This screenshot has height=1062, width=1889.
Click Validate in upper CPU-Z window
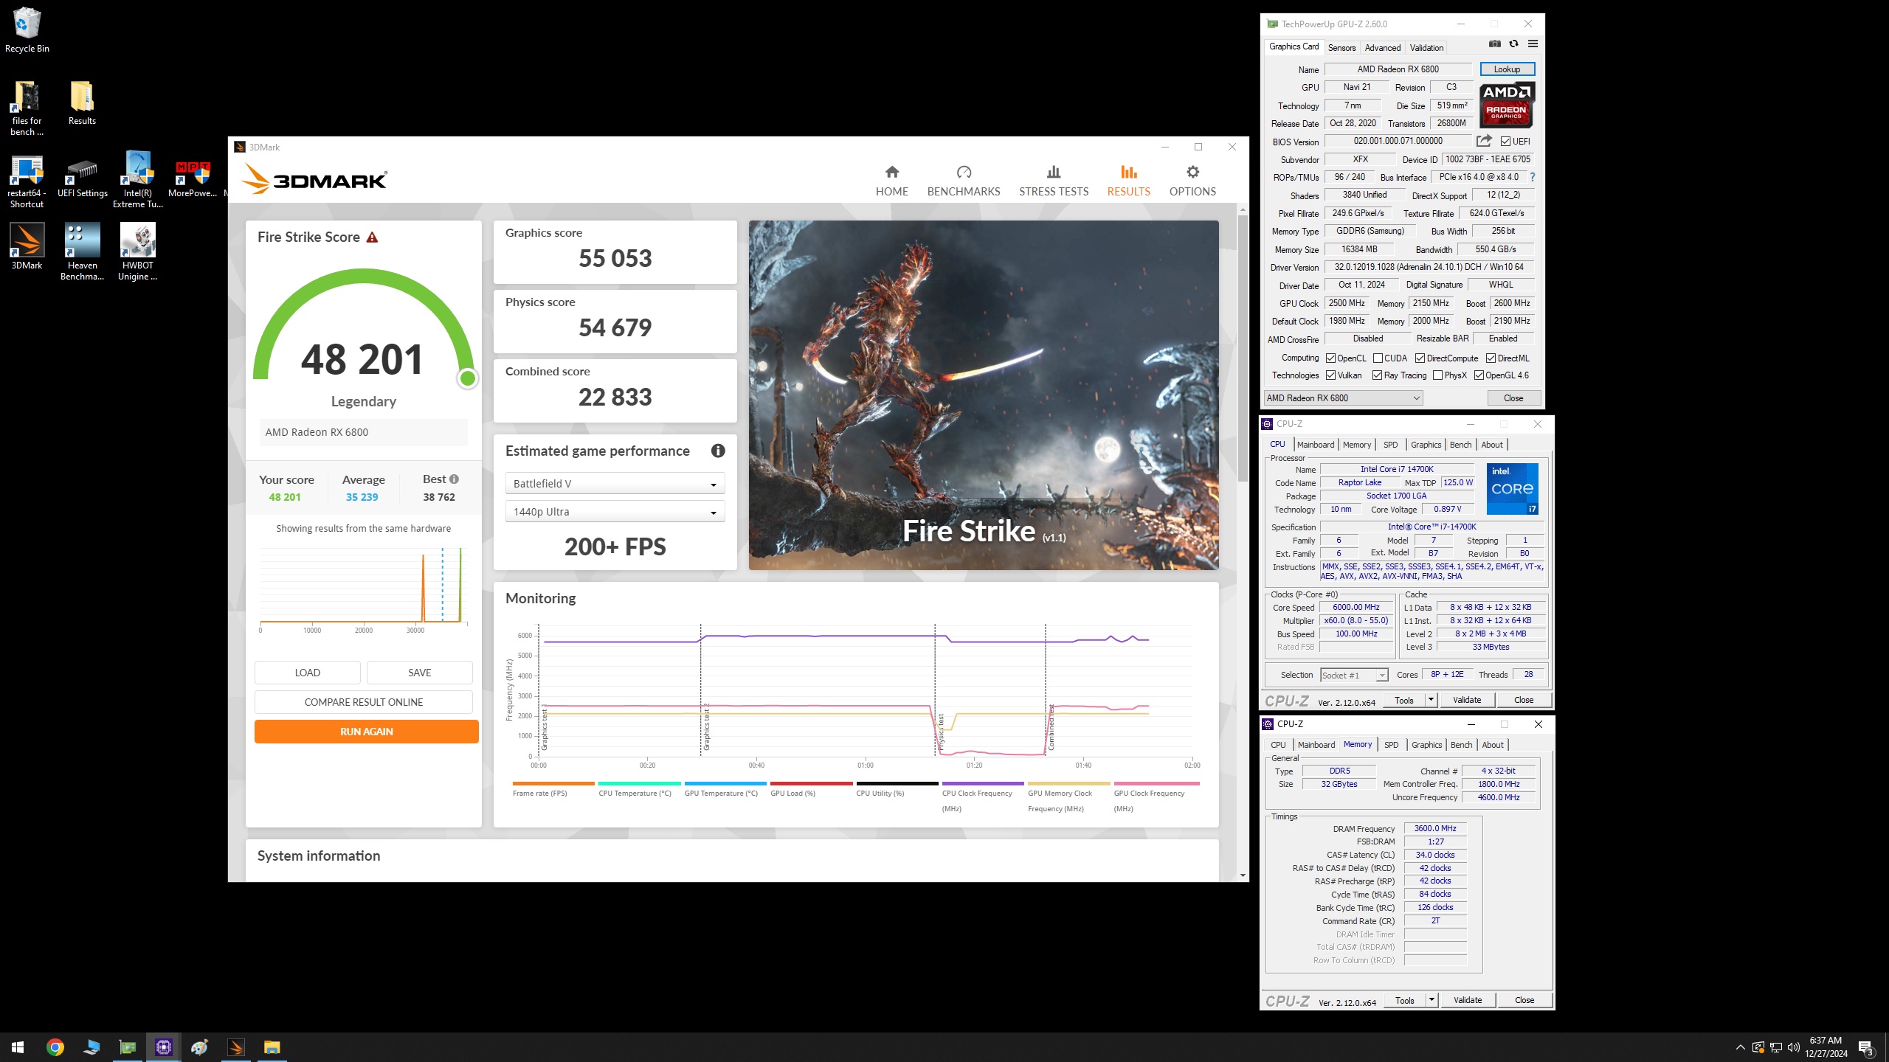1467,700
